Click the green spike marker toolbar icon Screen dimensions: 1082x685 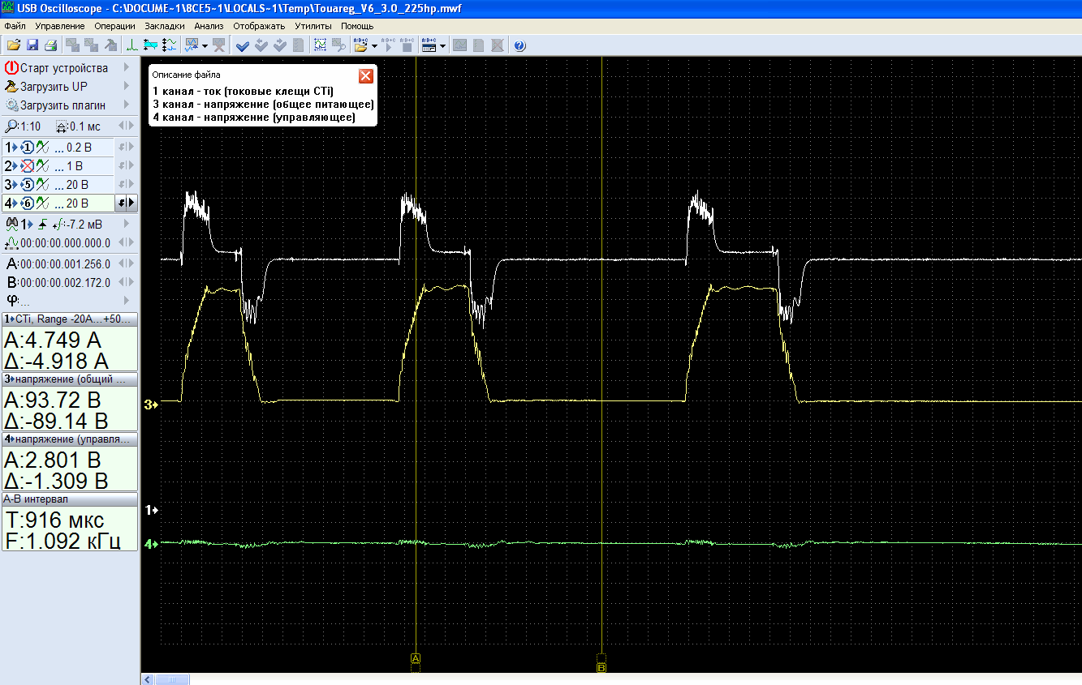pos(131,45)
